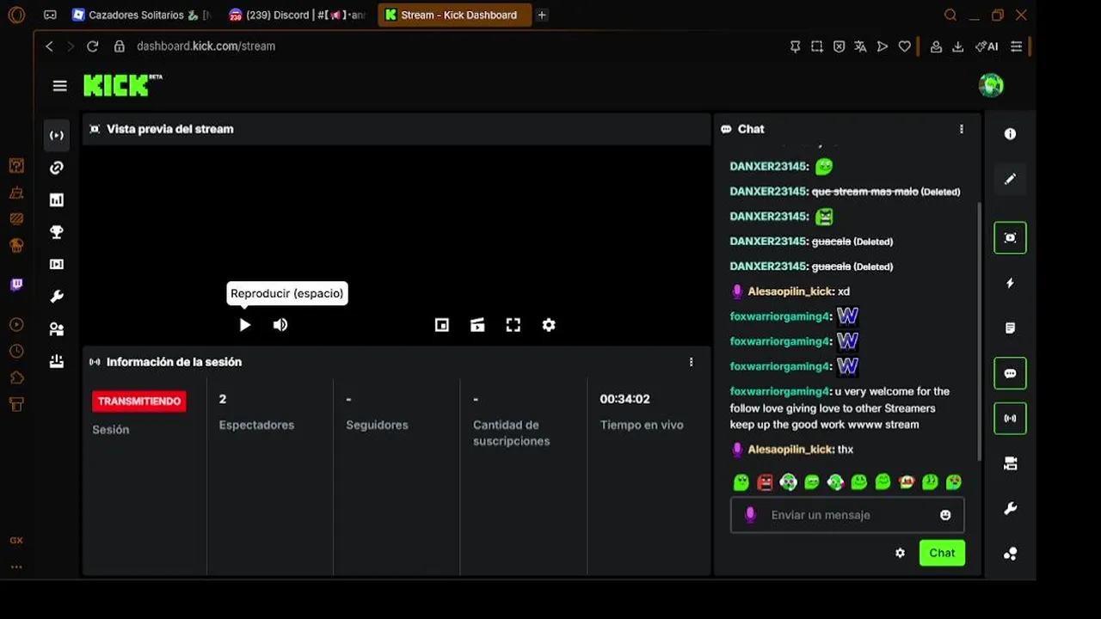Click the wrench icon in right panel
The height and width of the screenshot is (619, 1101).
[1011, 508]
